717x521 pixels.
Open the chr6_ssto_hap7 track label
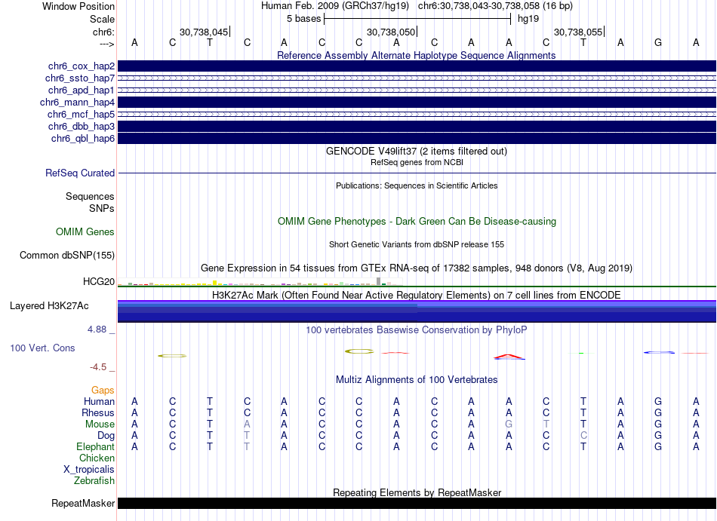tap(80, 78)
